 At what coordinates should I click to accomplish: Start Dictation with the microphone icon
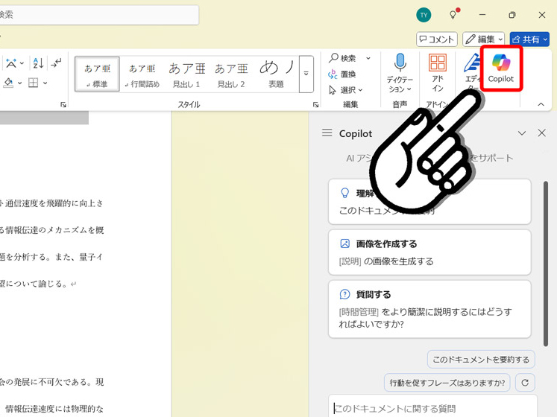point(400,63)
